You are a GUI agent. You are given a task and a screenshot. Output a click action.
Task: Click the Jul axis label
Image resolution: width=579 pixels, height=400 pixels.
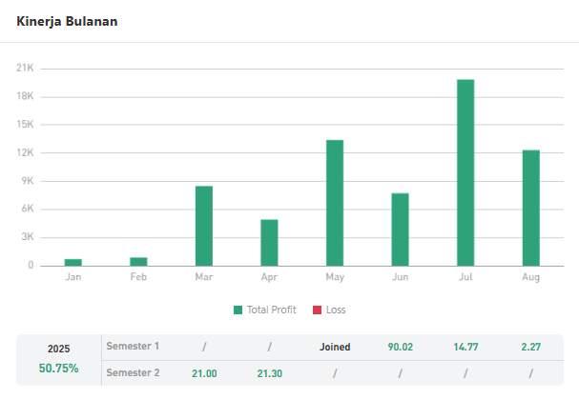465,277
